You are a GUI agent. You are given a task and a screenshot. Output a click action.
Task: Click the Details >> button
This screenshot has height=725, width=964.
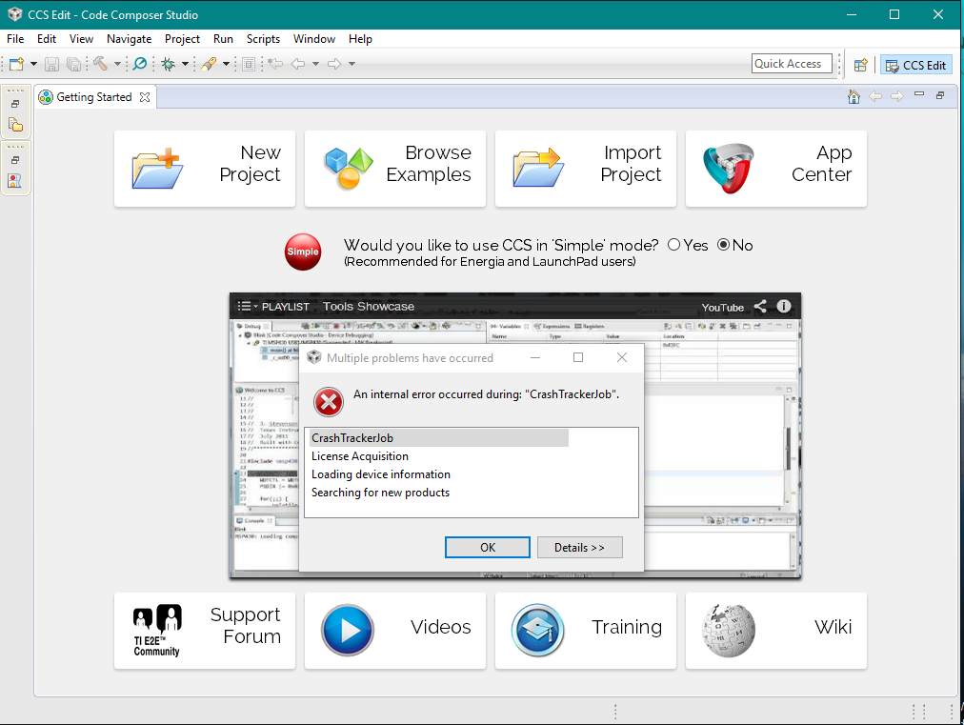579,547
